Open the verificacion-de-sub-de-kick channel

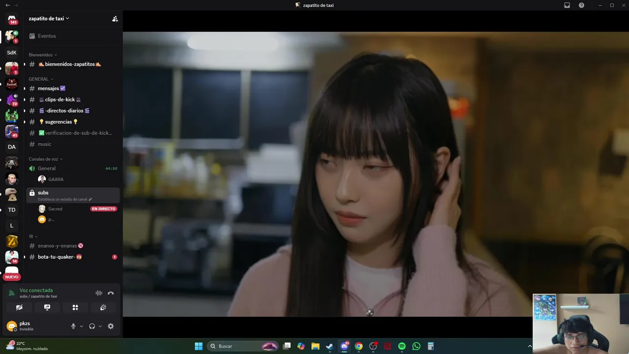[73, 133]
